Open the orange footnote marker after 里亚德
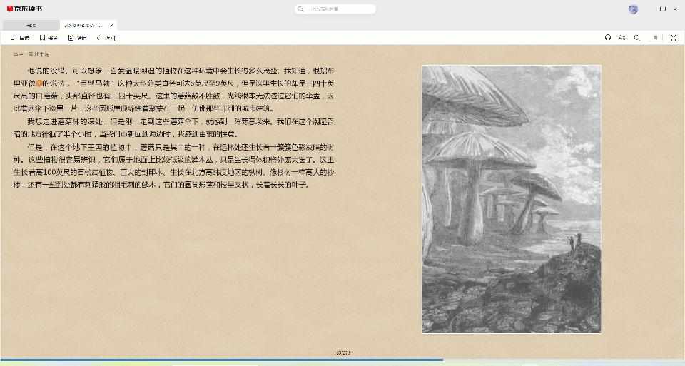685x366 pixels. click(x=39, y=83)
